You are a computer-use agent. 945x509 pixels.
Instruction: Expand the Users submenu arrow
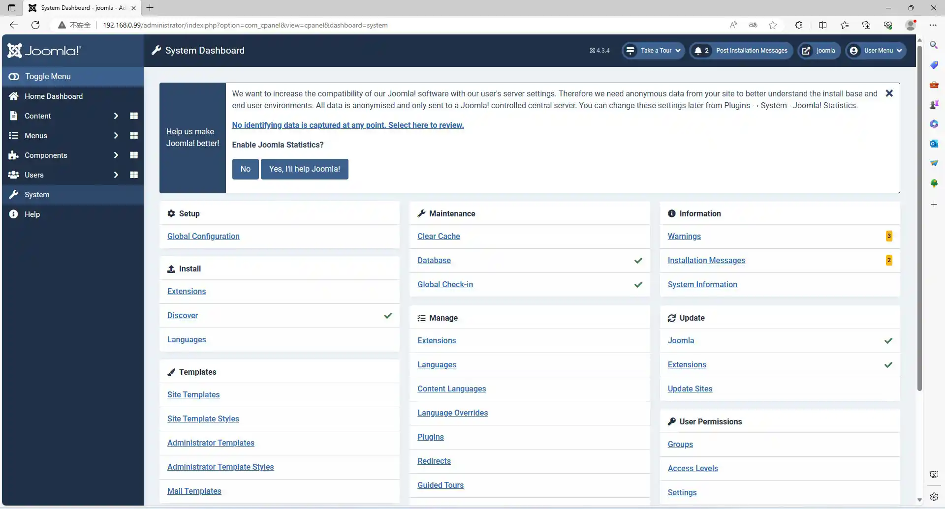[116, 175]
